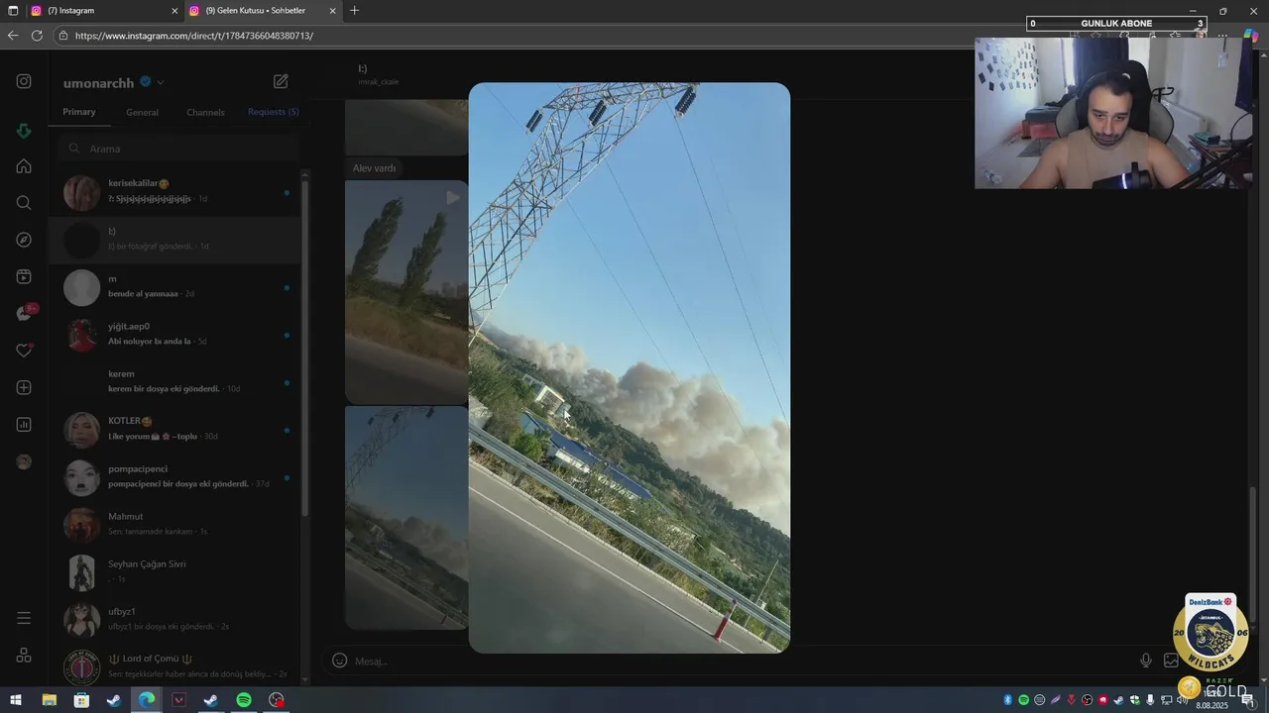Open Notifications heart icon
The width and height of the screenshot is (1269, 713).
click(x=24, y=351)
